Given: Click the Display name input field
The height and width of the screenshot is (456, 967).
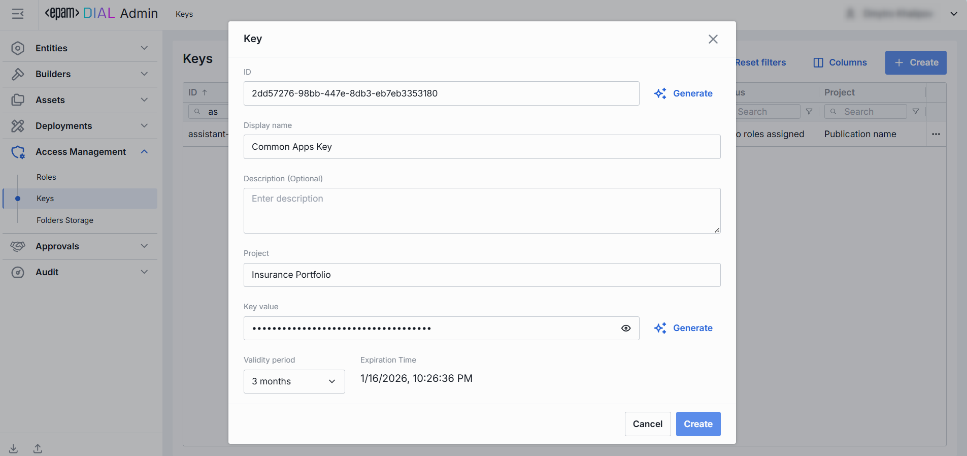Looking at the screenshot, I should 482,147.
